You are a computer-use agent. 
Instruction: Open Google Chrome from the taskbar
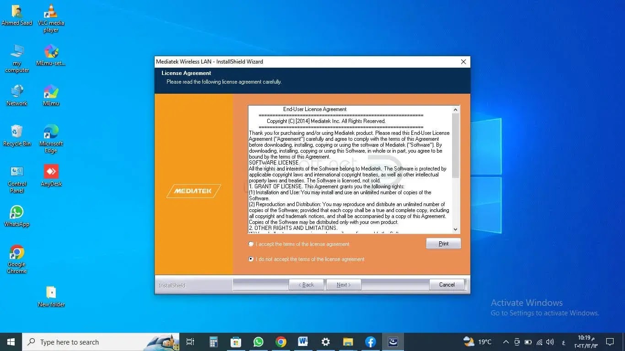click(x=280, y=342)
